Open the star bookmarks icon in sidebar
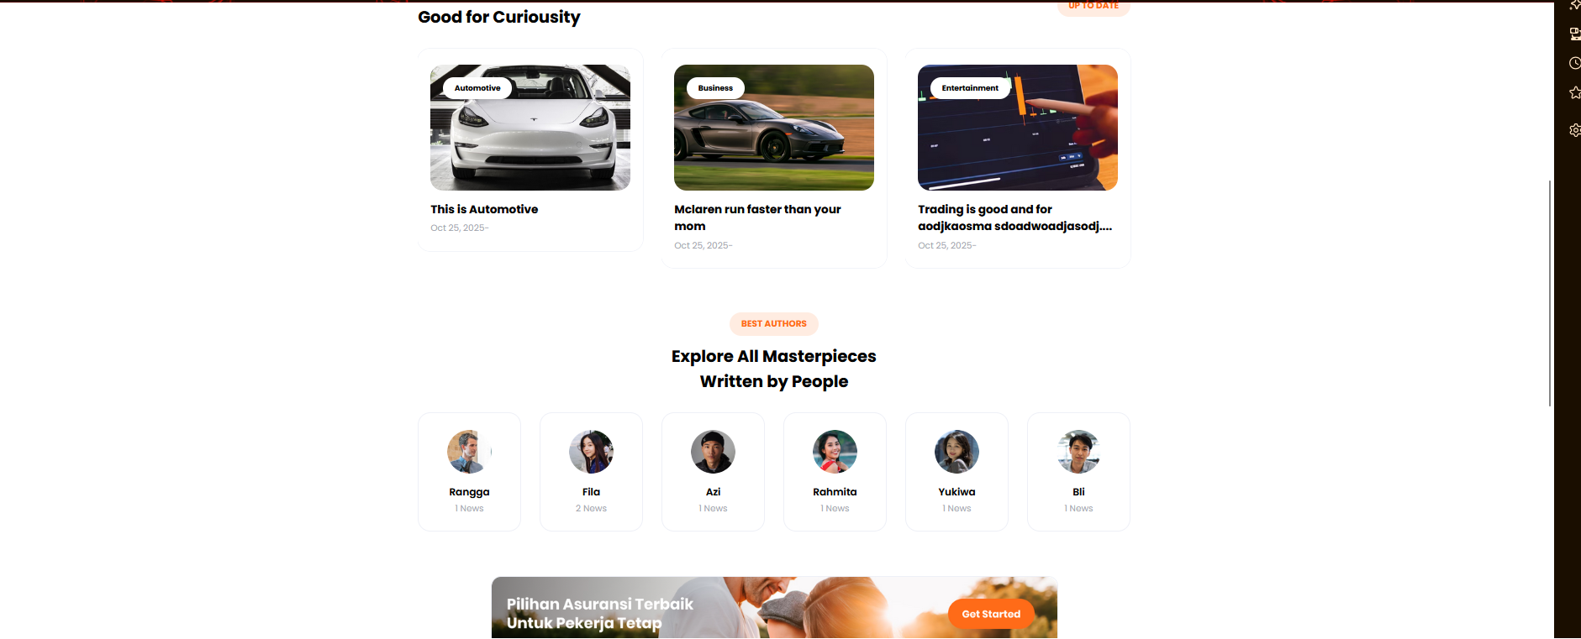The image size is (1581, 639). [1574, 92]
